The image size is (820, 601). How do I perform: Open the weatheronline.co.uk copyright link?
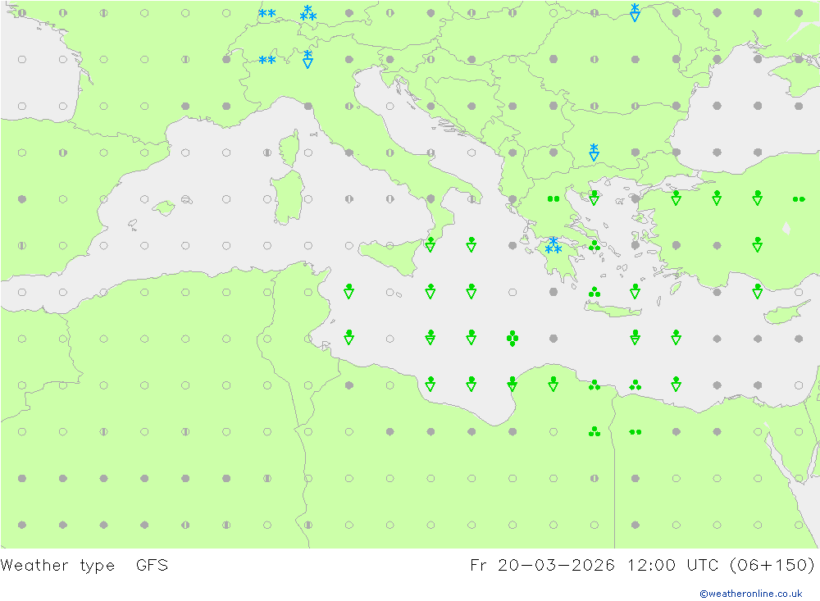pyautogui.click(x=750, y=594)
